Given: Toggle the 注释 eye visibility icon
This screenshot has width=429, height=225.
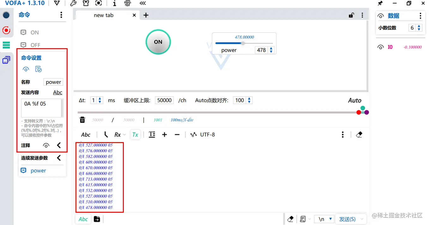Looking at the screenshot, I should coord(46,145).
